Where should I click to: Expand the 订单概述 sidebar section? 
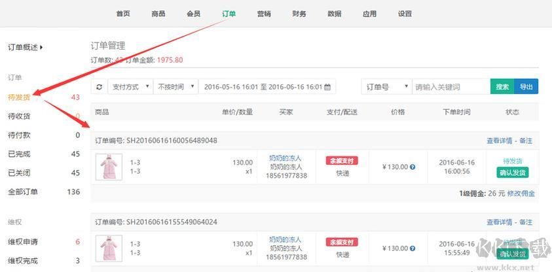(25, 48)
